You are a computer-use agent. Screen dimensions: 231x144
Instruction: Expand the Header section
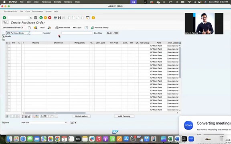click(4, 36)
